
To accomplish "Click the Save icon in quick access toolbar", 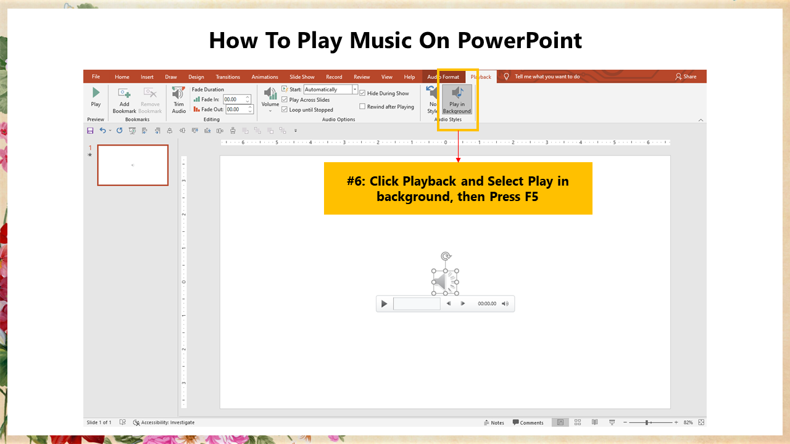I will pyautogui.click(x=91, y=131).
